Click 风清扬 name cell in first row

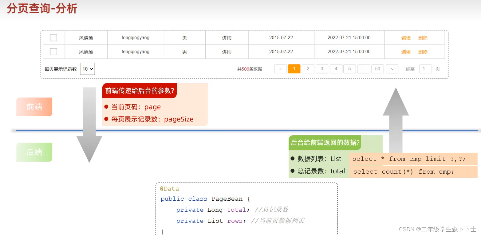point(86,38)
